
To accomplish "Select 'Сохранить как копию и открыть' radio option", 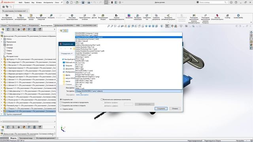I will pyautogui.click(x=61, y=106).
